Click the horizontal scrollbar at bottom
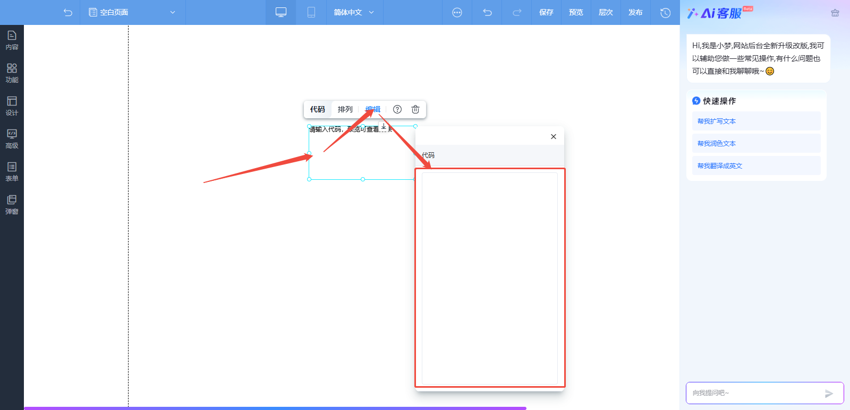Screen dimensions: 850x410 275,408
